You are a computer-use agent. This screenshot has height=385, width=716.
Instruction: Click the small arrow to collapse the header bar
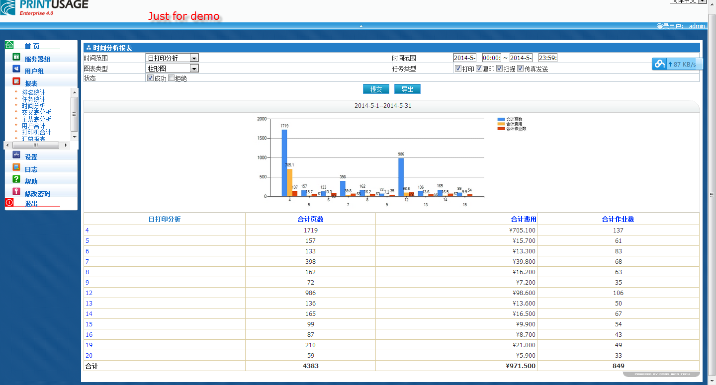point(361,25)
